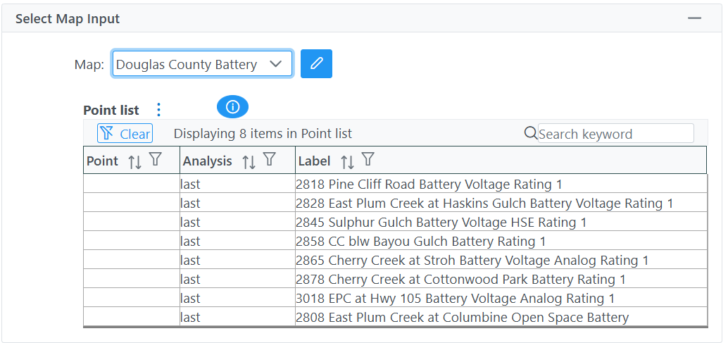Click the search magnifier icon

531,134
